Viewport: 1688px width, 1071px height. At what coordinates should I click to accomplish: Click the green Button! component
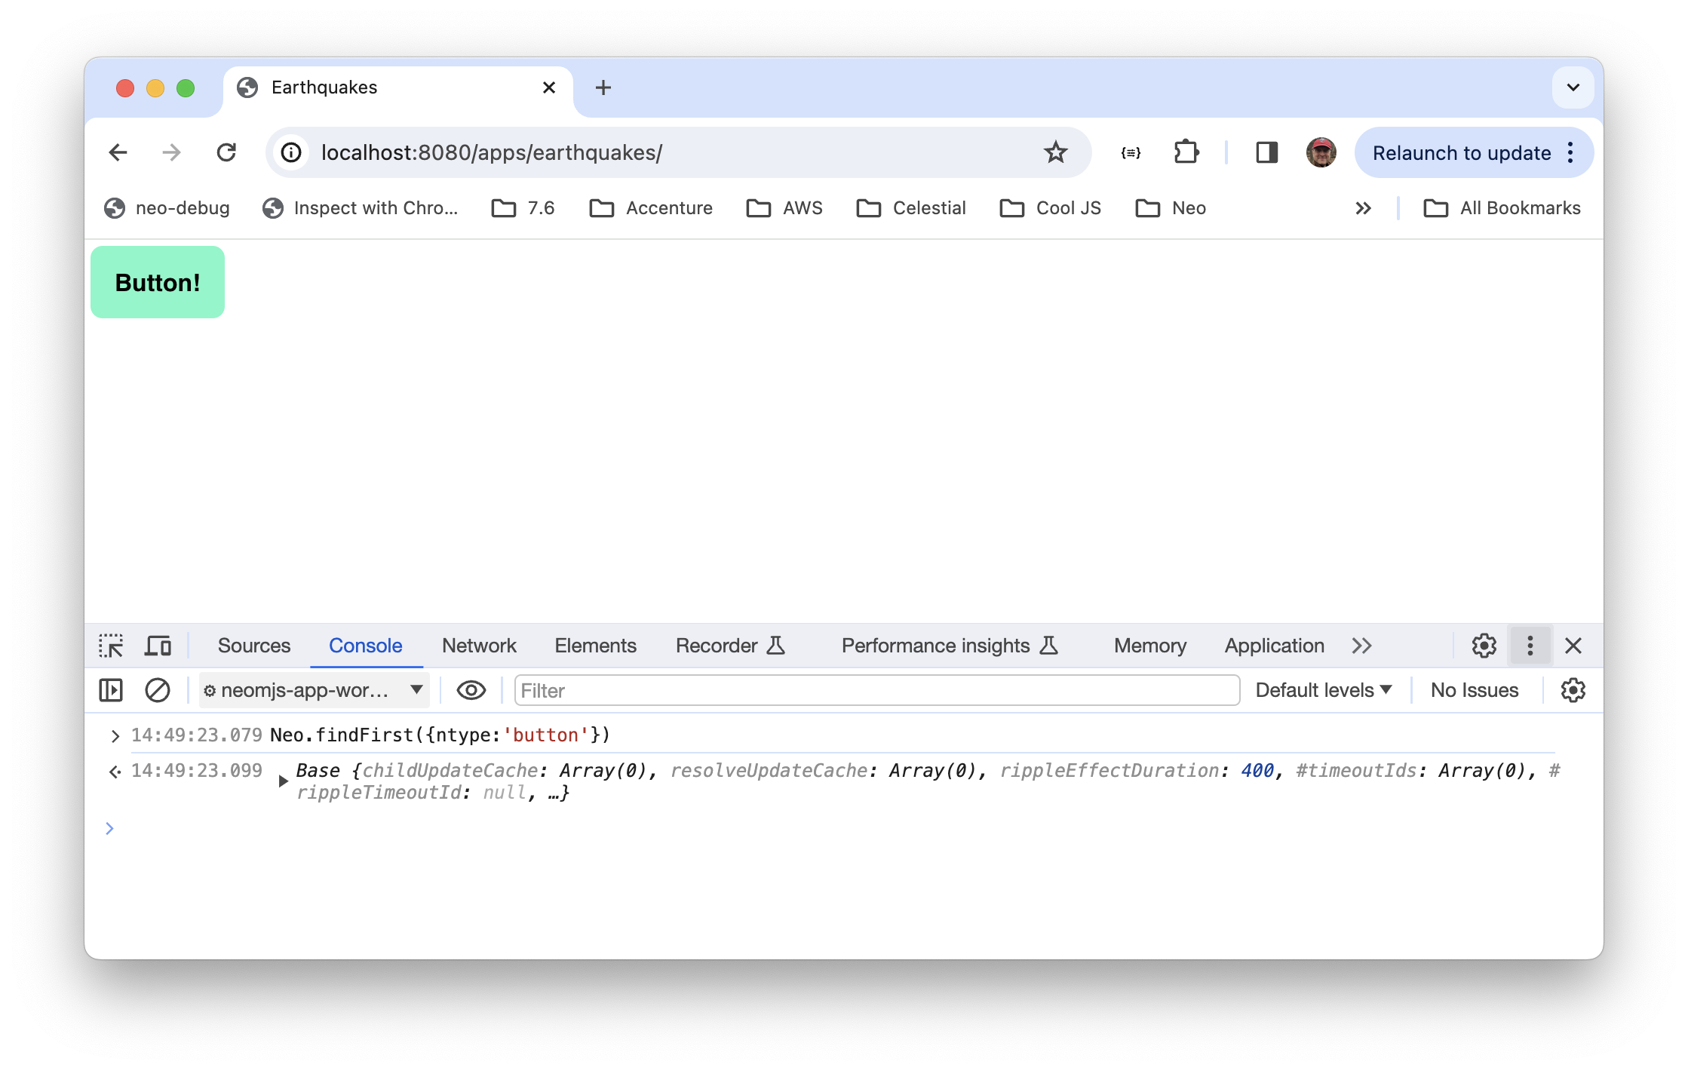[x=158, y=283]
